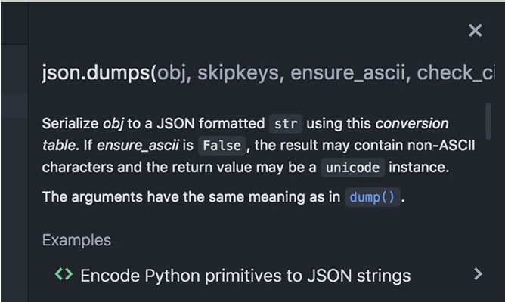
Task: Click the Examples section heading
Action: [x=76, y=240]
